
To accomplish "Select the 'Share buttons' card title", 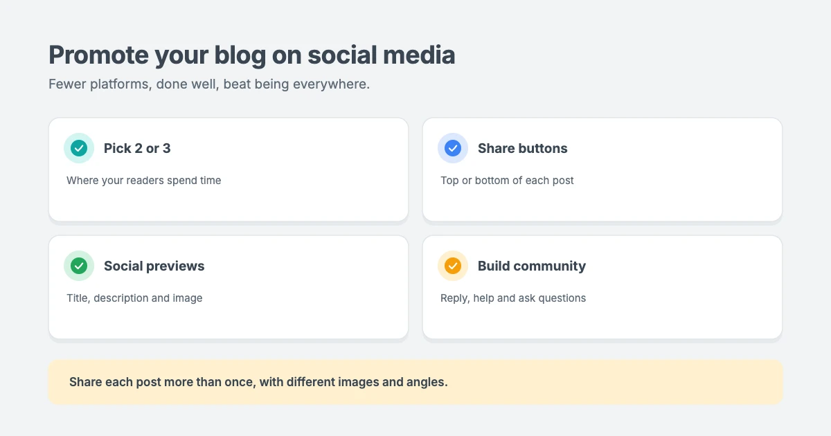I will (x=523, y=148).
